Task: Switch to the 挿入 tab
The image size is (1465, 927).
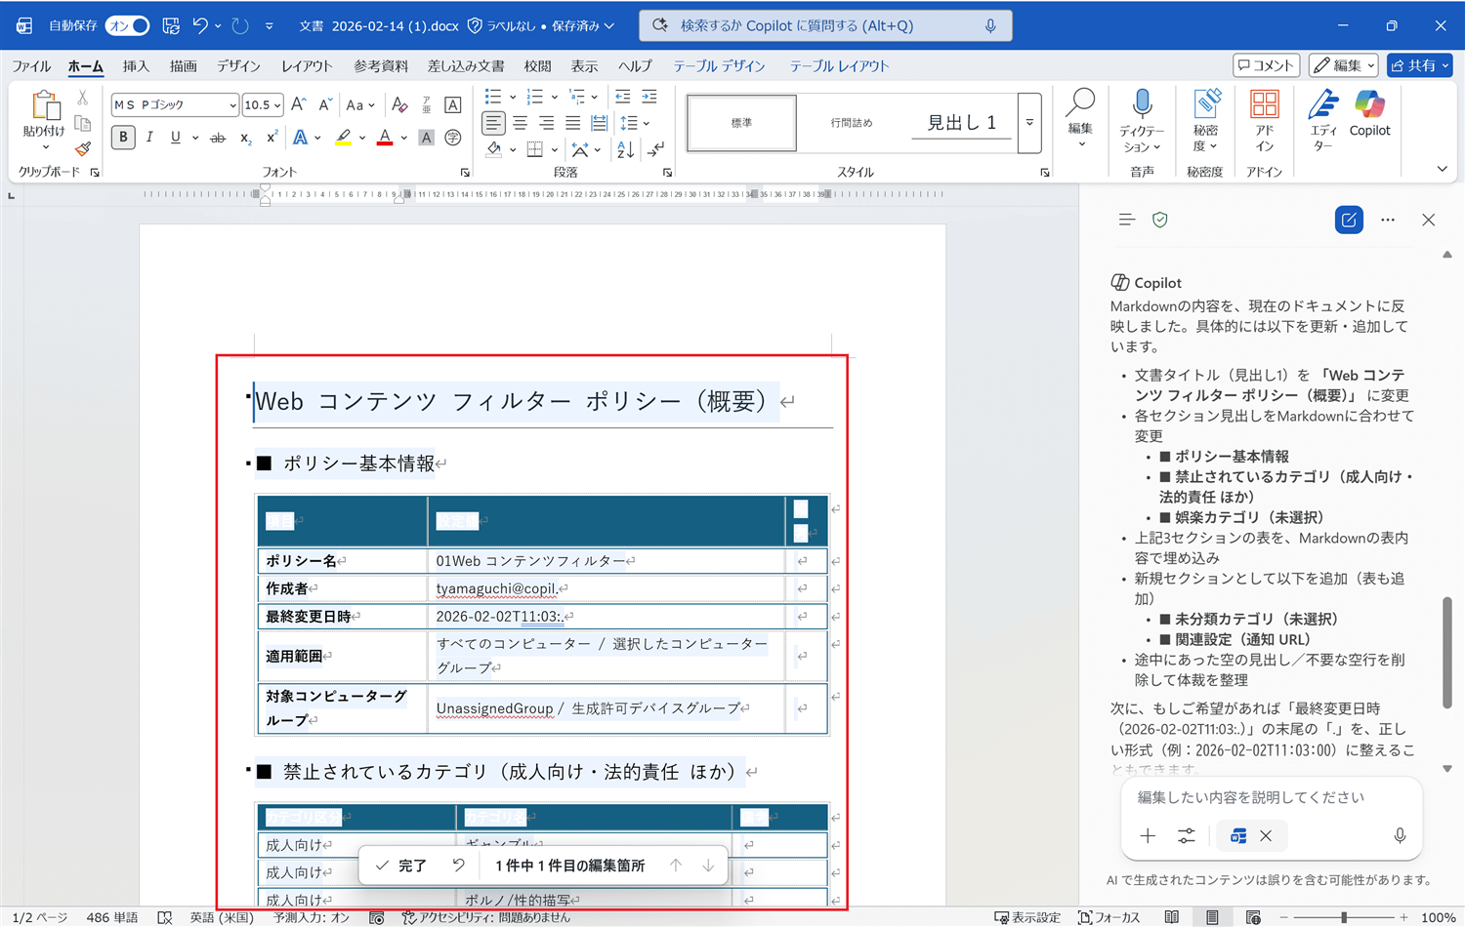Action: pos(136,66)
